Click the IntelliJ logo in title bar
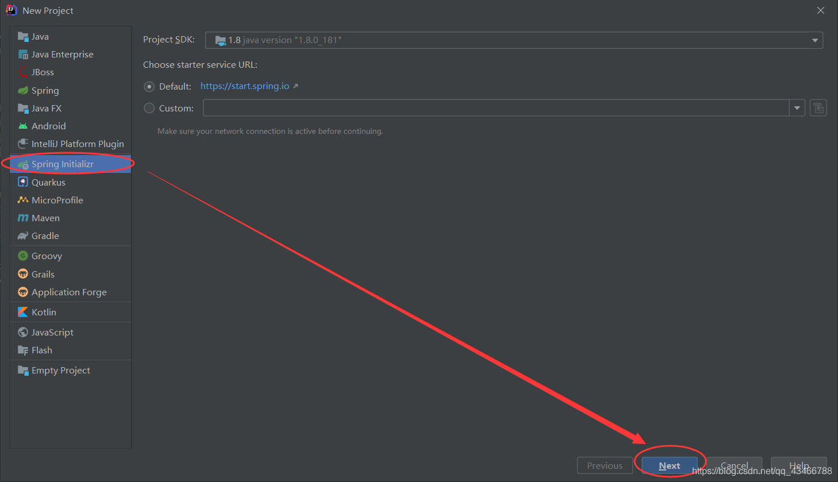This screenshot has height=482, width=838. point(11,10)
